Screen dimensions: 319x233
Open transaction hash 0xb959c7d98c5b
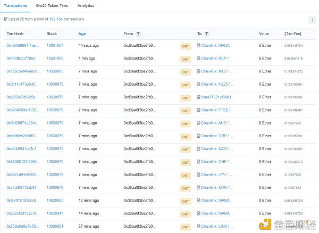point(22,97)
